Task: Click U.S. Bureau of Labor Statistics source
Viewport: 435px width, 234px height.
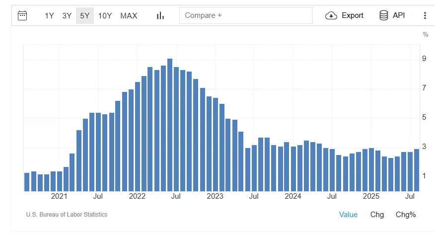Action: pos(67,215)
